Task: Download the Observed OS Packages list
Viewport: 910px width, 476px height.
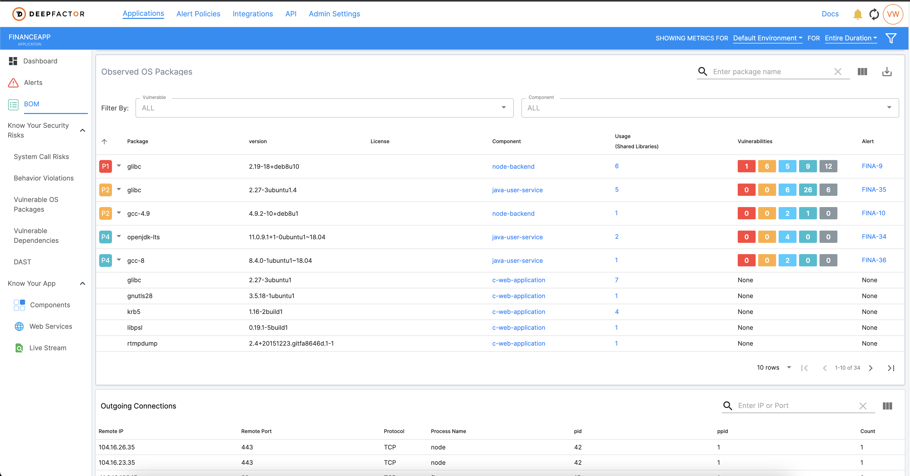Action: (887, 72)
